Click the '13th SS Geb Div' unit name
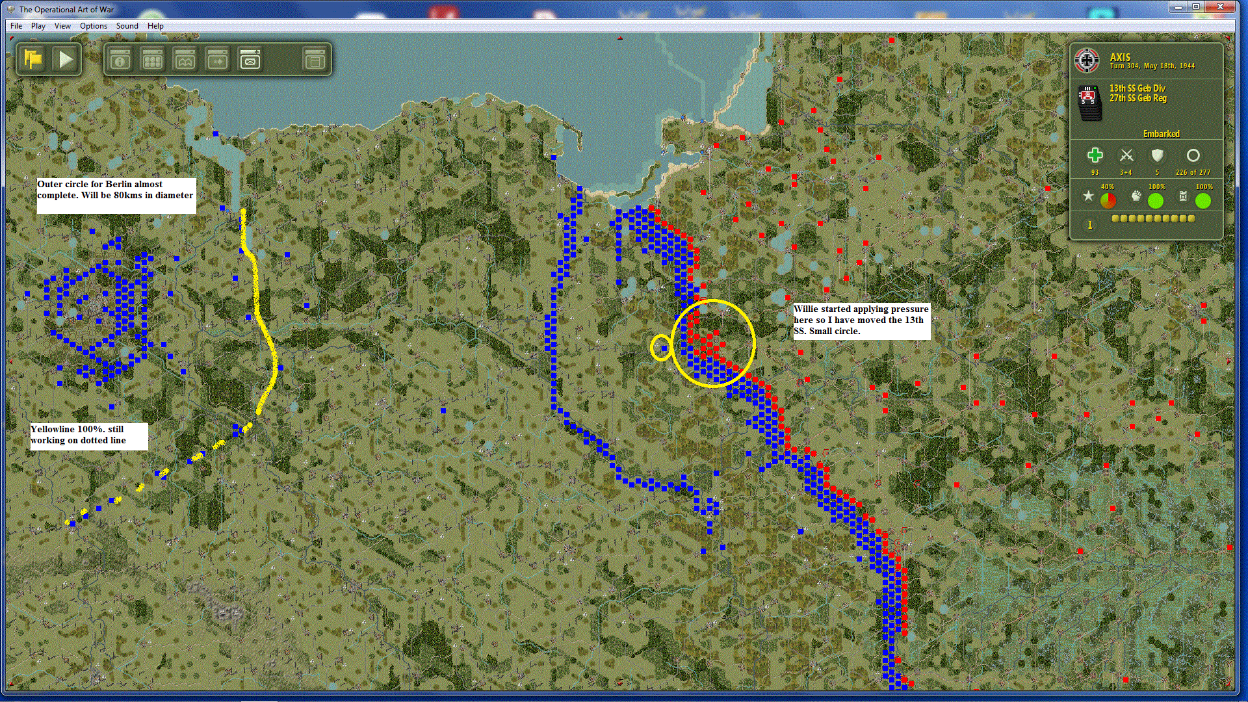Screen dimensions: 1248x702 click(1137, 88)
